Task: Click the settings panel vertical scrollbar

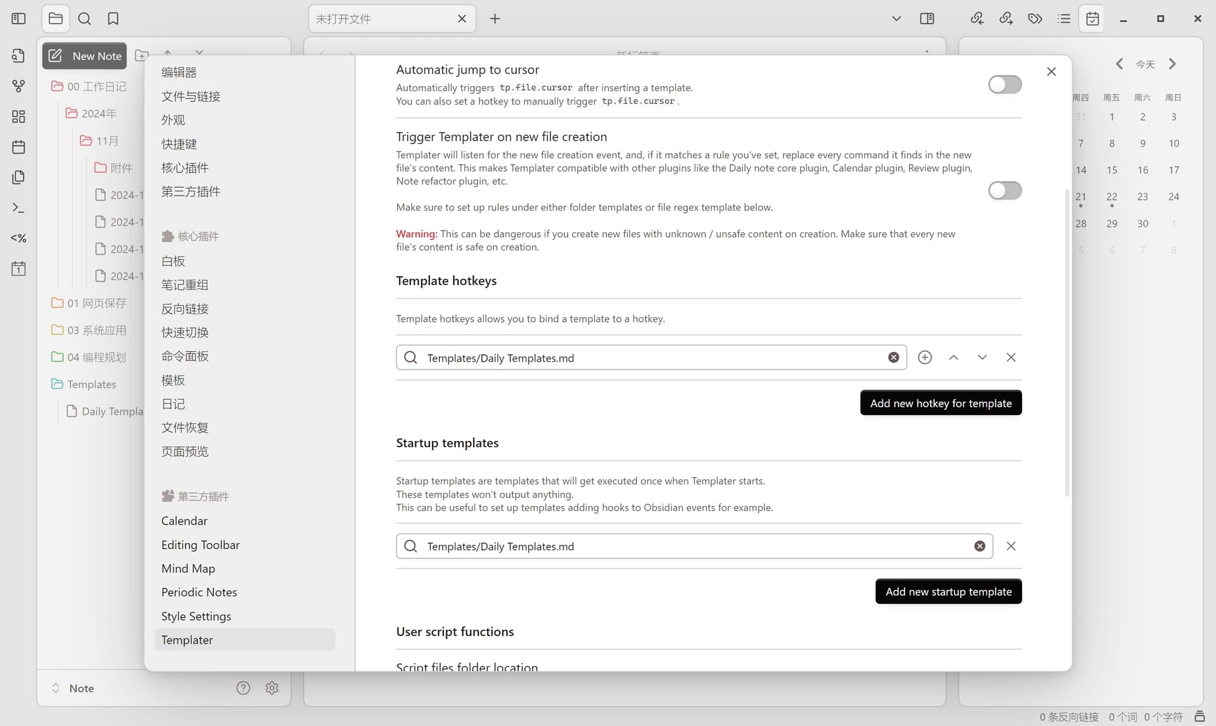Action: pyautogui.click(x=1067, y=342)
